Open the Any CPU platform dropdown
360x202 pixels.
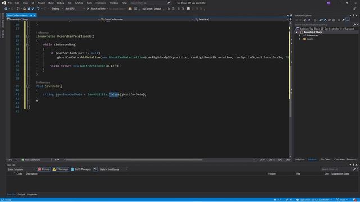coord(75,9)
